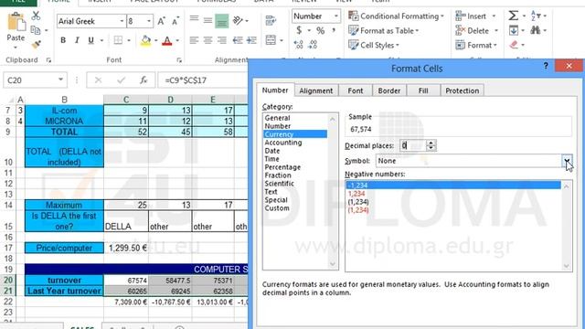
Task: Open Find & Select binoculars icon
Action: click(x=536, y=30)
